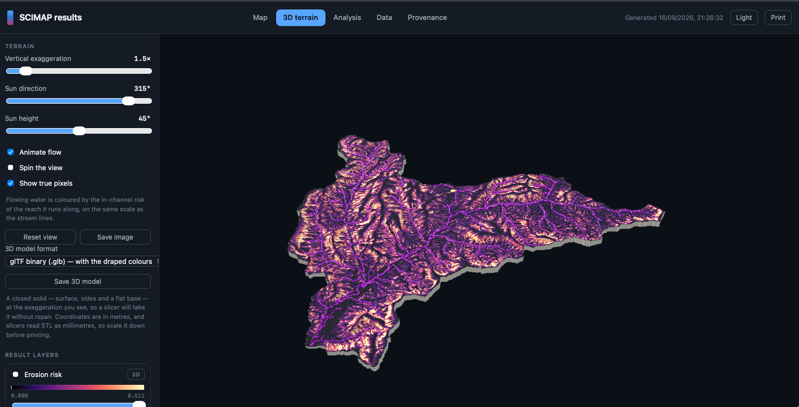
Task: Click the Save 3D model button
Action: pos(78,281)
